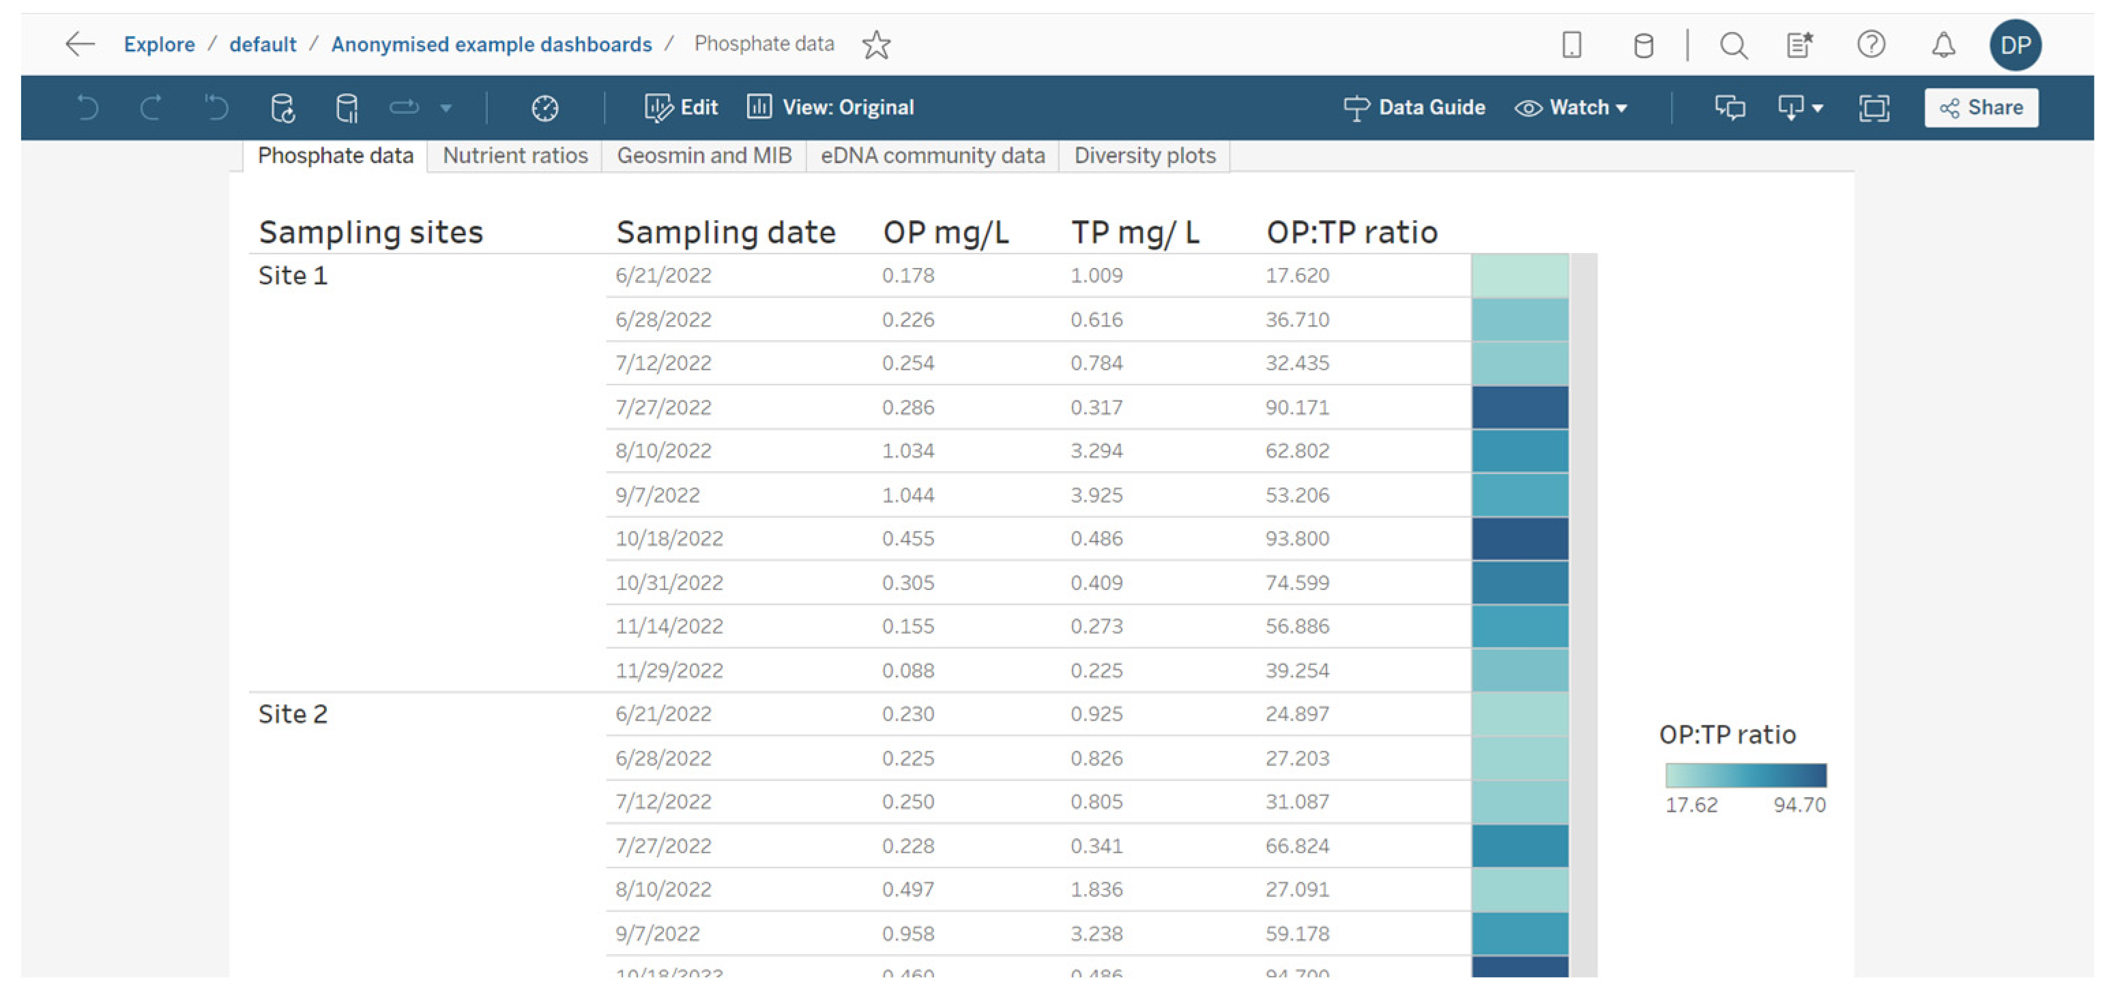The width and height of the screenshot is (2111, 999).
Task: Click the favorite star icon
Action: coord(876,44)
